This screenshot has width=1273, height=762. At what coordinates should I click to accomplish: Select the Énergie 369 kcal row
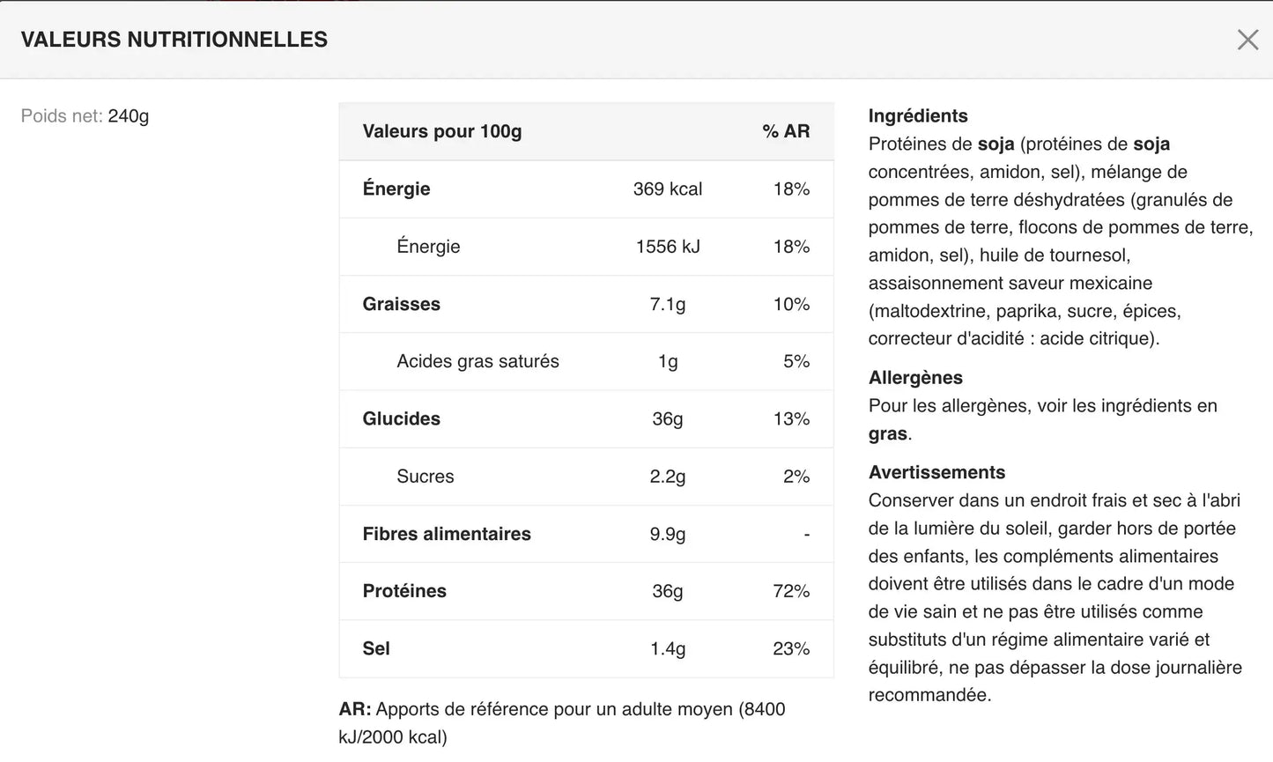pos(587,189)
